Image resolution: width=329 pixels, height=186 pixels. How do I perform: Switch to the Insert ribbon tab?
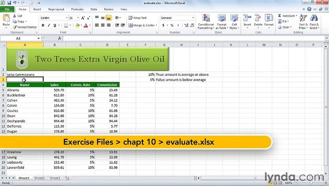click(37, 9)
